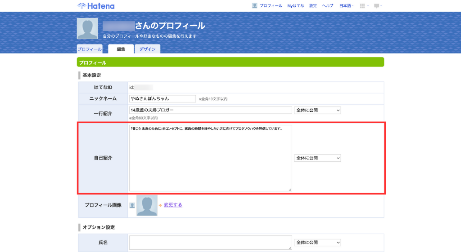Click the ニックネーム input field
This screenshot has height=252, width=461.
[162, 98]
